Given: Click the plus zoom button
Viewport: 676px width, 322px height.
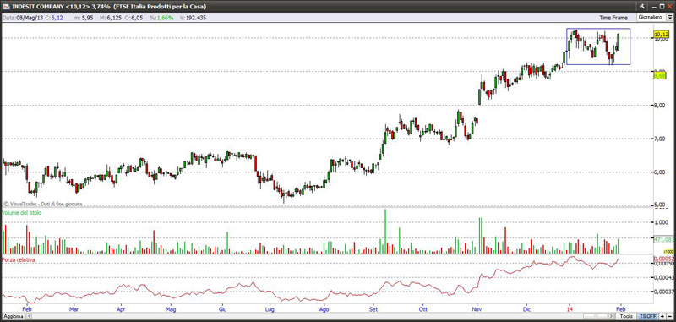Looking at the screenshot, I should tap(662, 316).
